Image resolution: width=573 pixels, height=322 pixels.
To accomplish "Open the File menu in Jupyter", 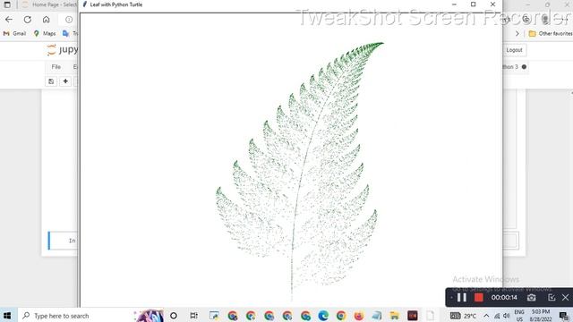I will [x=56, y=67].
